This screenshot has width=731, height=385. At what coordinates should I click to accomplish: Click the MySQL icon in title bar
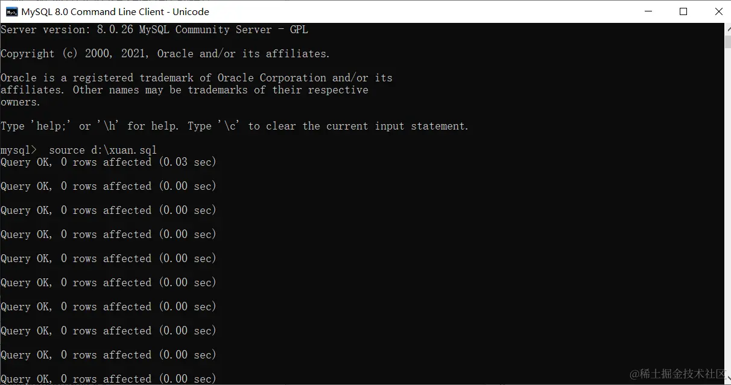[x=11, y=11]
